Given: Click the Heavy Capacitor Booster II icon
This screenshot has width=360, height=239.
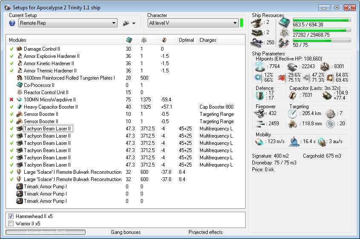Looking at the screenshot, I should coord(20,107).
